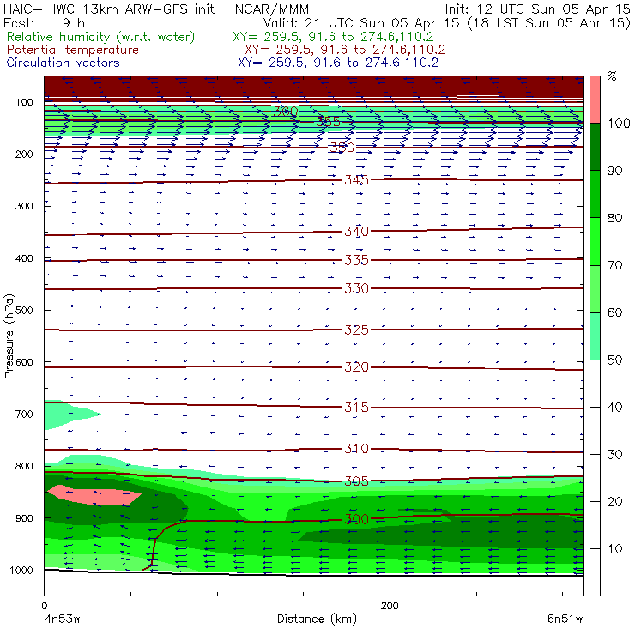Click the blue XY coordinates line for vectors
The height and width of the screenshot is (635, 635).
click(x=338, y=63)
